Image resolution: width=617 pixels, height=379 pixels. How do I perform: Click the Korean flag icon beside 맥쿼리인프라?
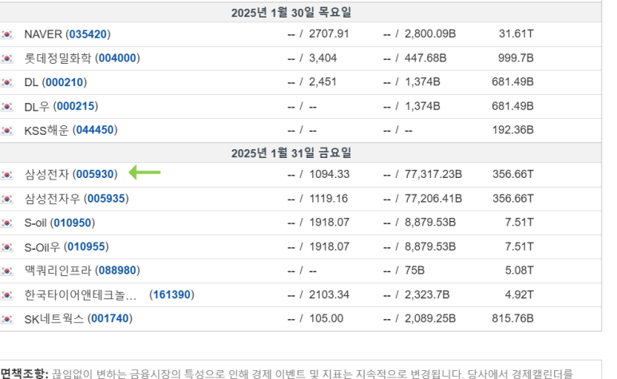6,270
